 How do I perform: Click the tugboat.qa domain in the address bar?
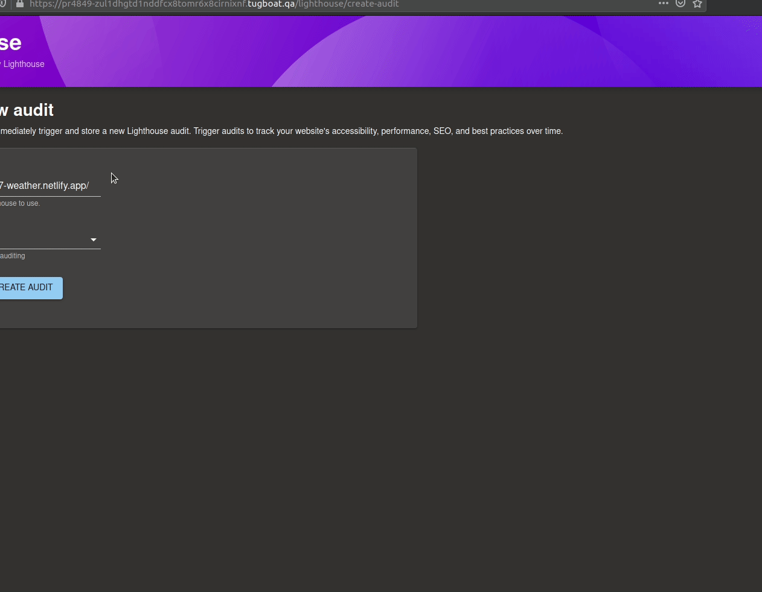(x=271, y=4)
